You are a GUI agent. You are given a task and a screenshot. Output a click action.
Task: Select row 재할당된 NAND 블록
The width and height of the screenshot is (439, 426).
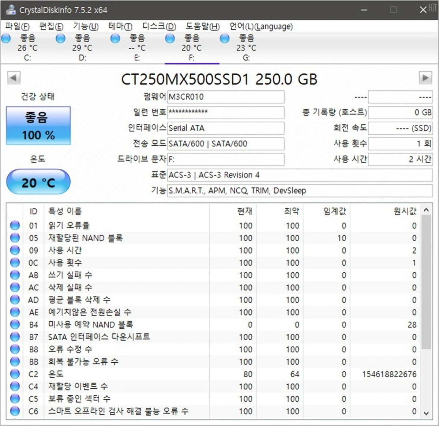214,238
